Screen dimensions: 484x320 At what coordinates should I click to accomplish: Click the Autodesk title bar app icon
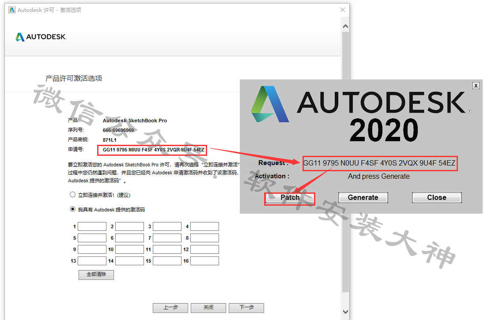click(x=12, y=10)
